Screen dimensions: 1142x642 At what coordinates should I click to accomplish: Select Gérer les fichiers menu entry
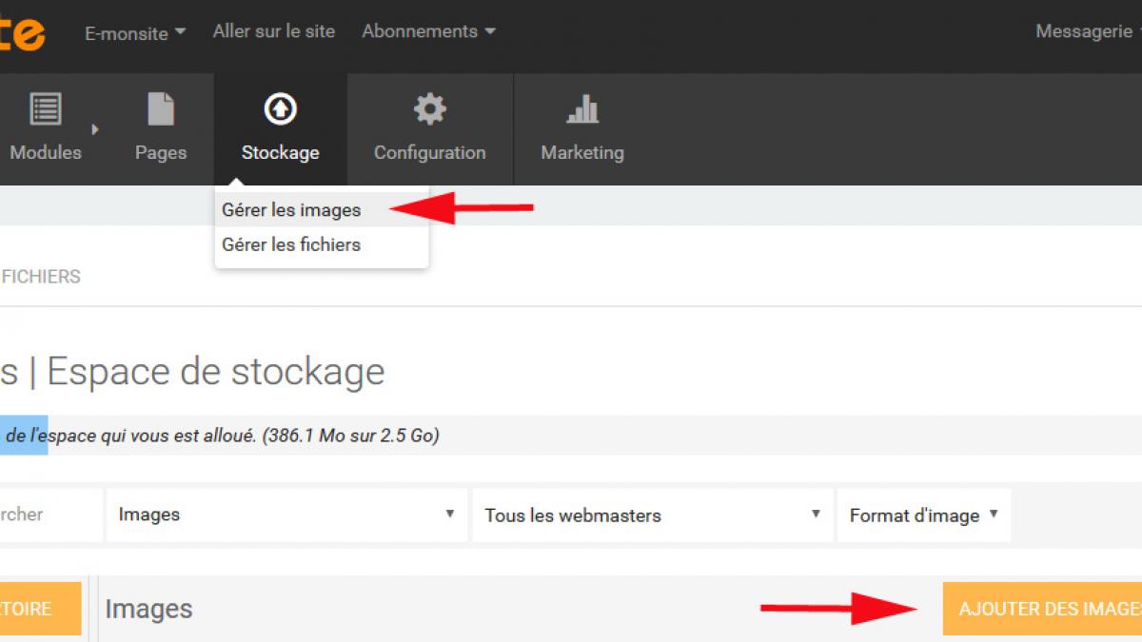(x=291, y=244)
